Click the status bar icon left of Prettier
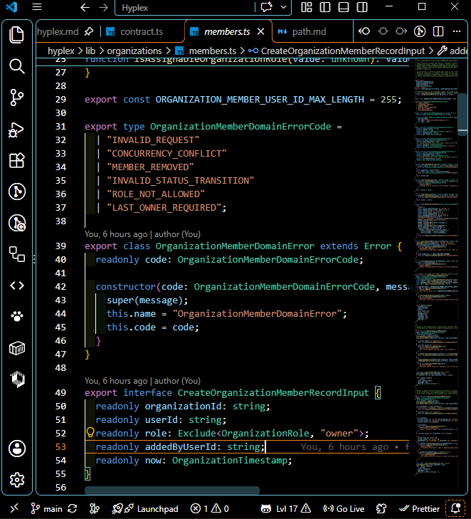The image size is (471, 519). [x=381, y=509]
